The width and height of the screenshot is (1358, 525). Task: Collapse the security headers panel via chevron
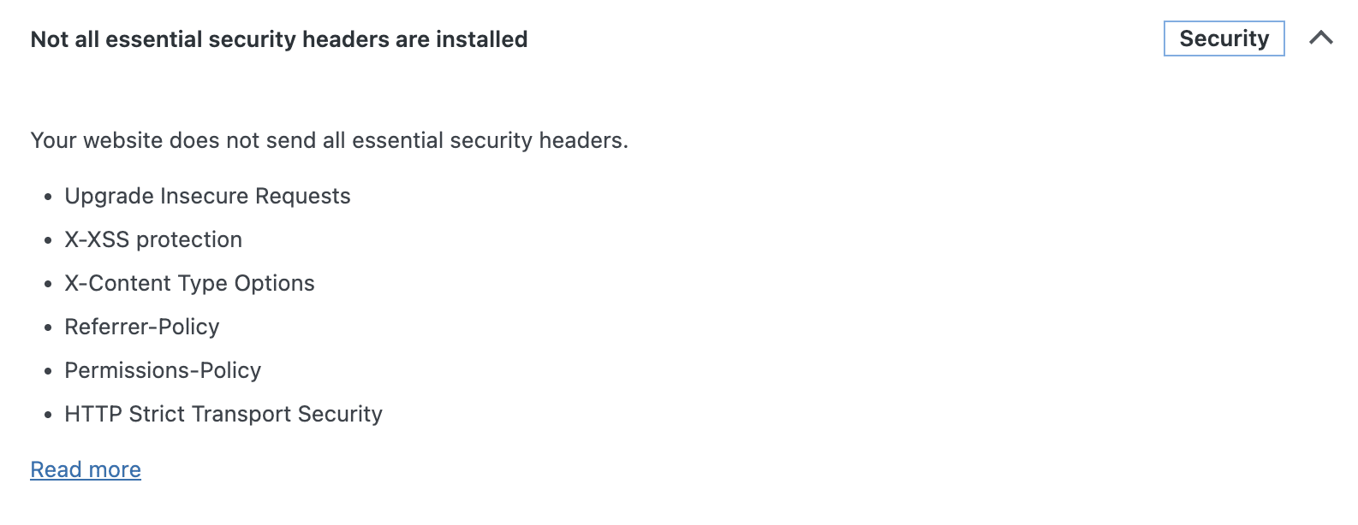1321,38
